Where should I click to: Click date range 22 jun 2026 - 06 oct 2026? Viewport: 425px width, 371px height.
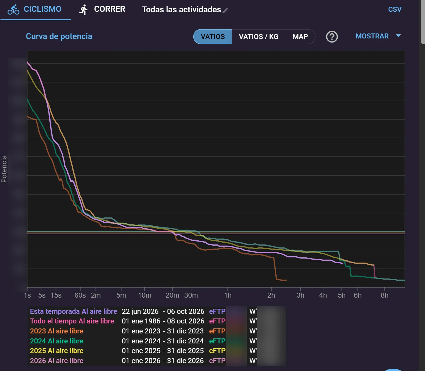pos(163,311)
